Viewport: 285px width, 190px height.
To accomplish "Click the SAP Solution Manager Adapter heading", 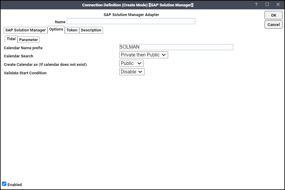I will click(x=131, y=15).
